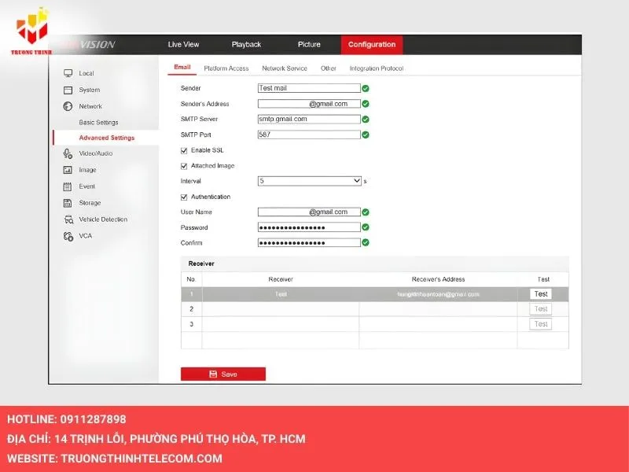
Task: Open the Live View menu
Action: (x=183, y=45)
